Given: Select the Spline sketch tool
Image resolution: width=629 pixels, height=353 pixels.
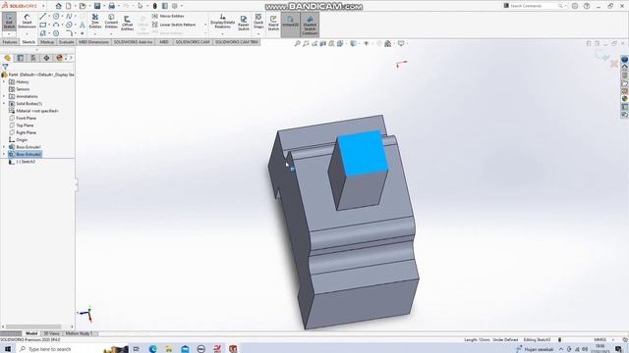Looking at the screenshot, I should tap(69, 16).
